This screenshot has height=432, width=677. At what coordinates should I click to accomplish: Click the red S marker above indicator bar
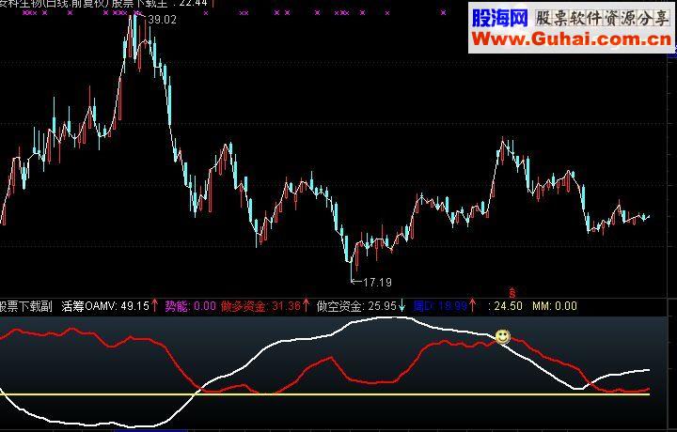click(x=512, y=292)
